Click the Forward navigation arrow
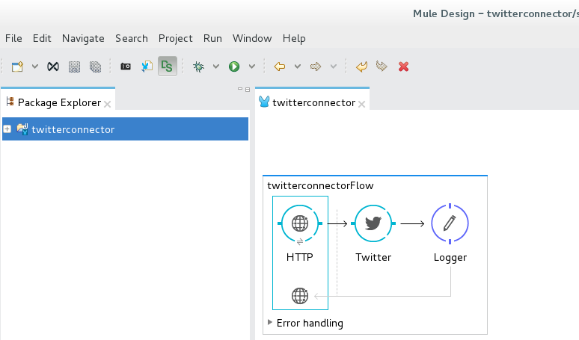This screenshot has height=340, width=579. click(x=316, y=67)
